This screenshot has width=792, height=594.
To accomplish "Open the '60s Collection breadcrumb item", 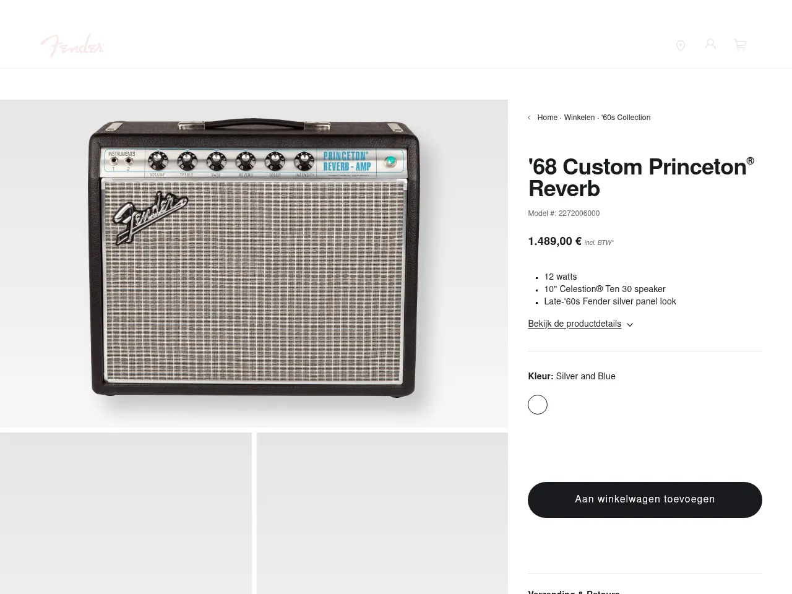I will (x=626, y=118).
